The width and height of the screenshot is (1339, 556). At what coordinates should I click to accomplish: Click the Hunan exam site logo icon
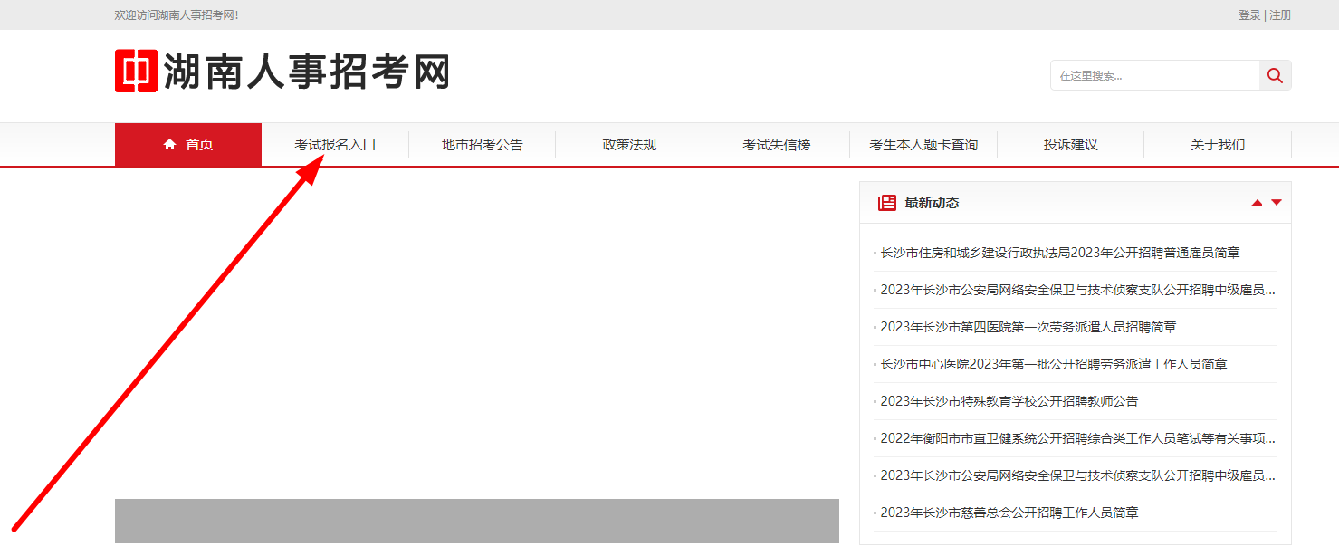(x=136, y=71)
